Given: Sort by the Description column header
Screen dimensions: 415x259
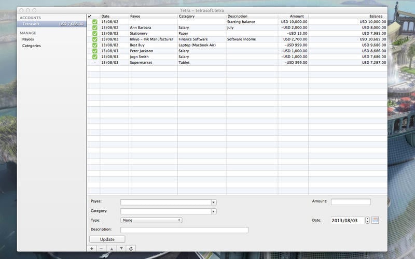Looking at the screenshot, I should (252, 17).
